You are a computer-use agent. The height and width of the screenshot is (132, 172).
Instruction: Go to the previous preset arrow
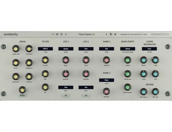coord(66,34)
